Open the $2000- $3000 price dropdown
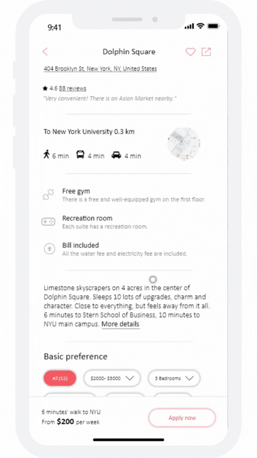The width and height of the screenshot is (257, 458). pos(112,378)
